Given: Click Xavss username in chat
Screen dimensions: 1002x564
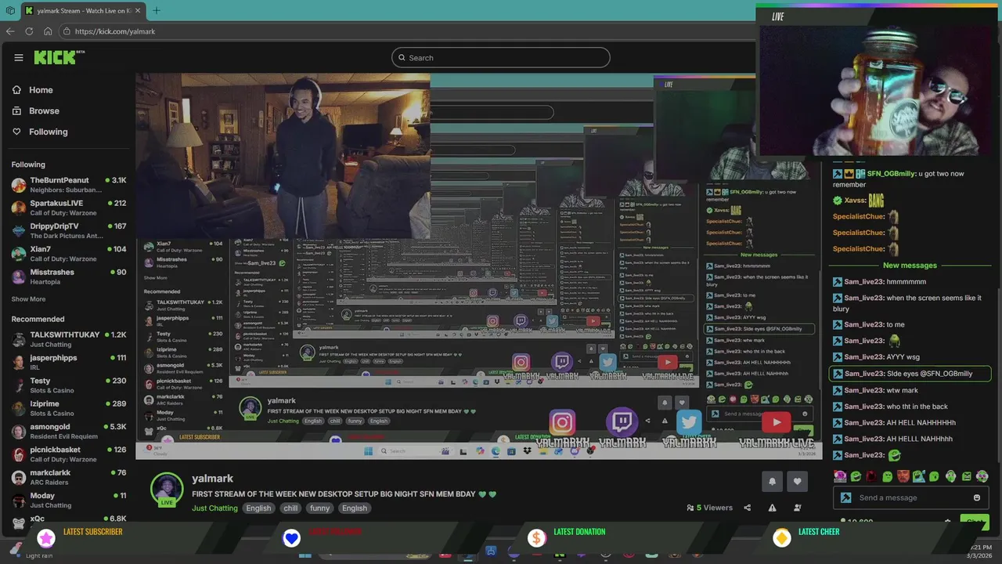Looking at the screenshot, I should (854, 201).
